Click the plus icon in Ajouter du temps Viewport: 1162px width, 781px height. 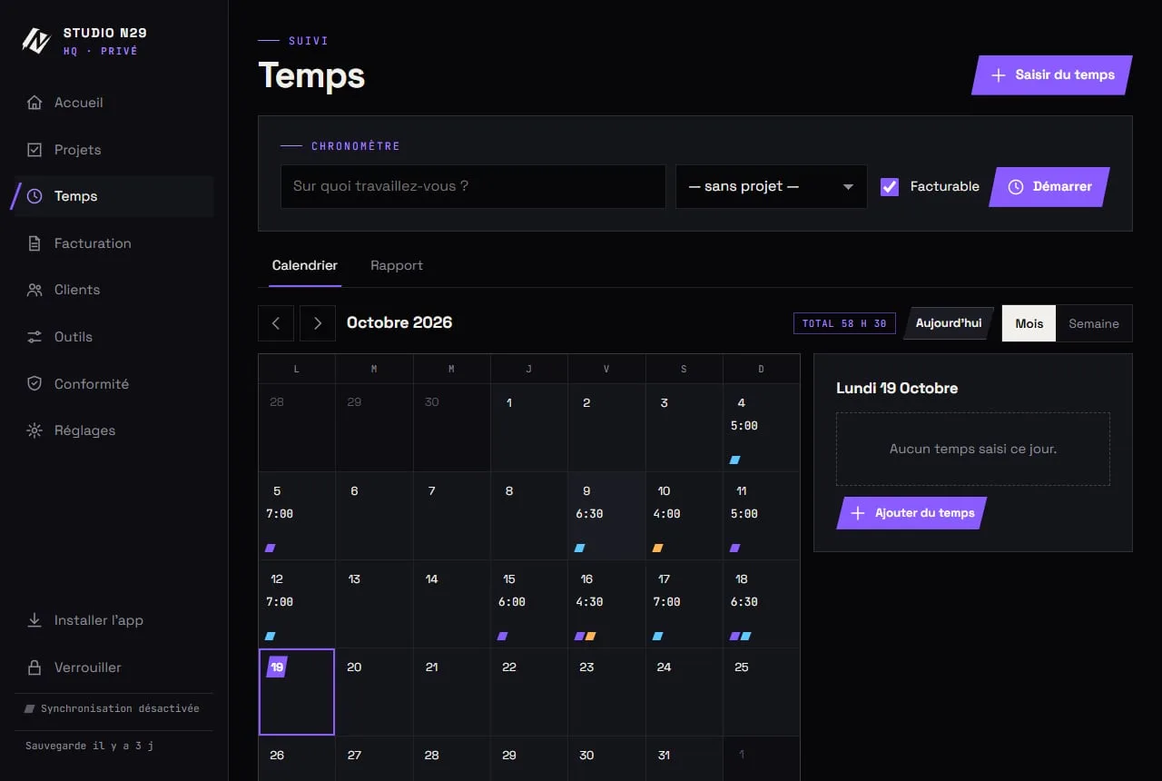[x=858, y=513]
